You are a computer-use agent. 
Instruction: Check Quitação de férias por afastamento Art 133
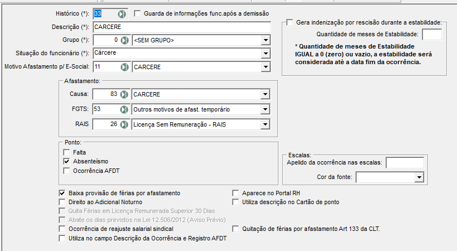[235, 229]
